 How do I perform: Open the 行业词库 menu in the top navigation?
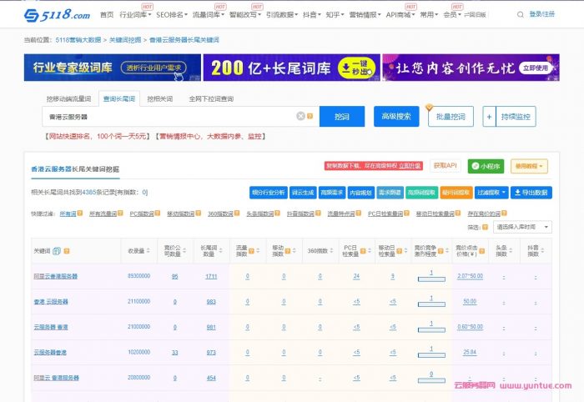(135, 14)
